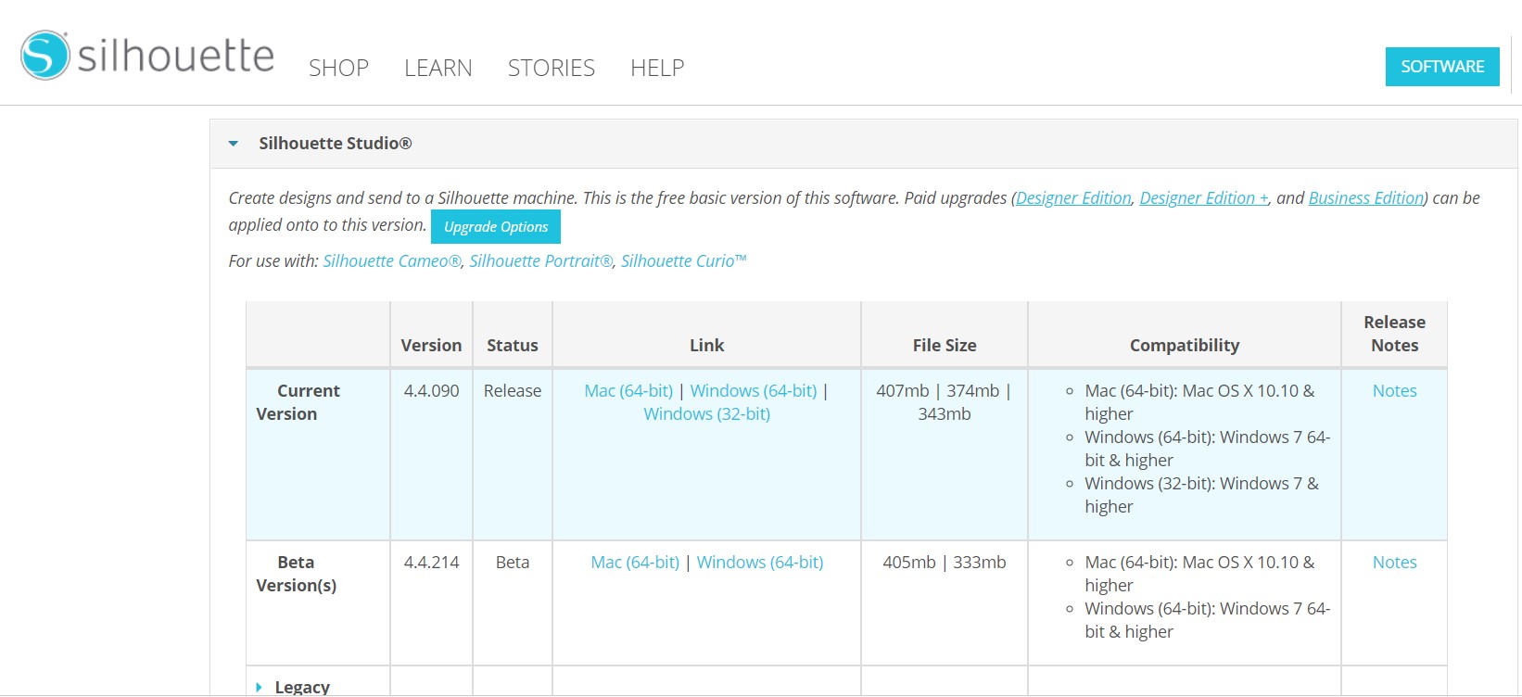Click the Upgrade Options button
This screenshot has height=697, width=1522.
[x=496, y=227]
